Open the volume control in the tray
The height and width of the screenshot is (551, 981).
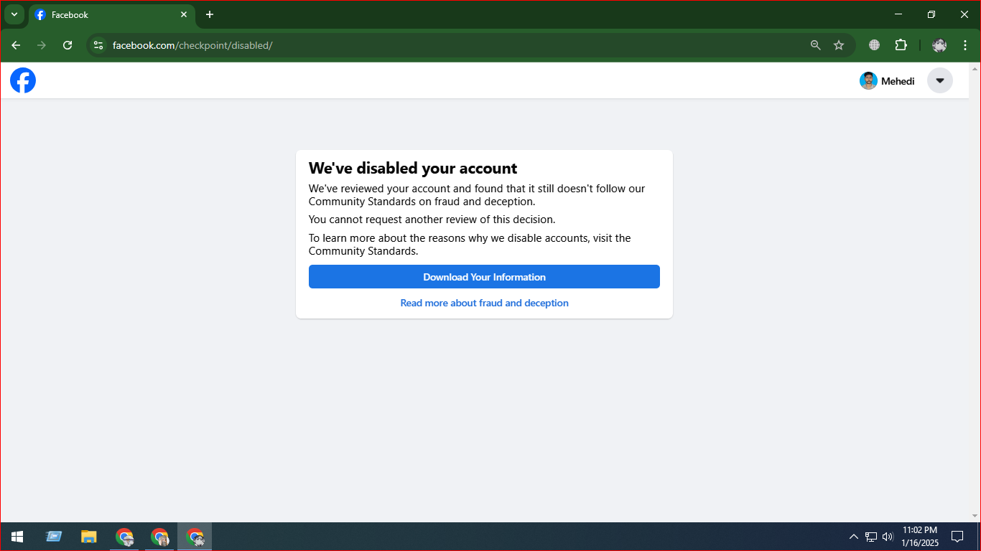(888, 537)
